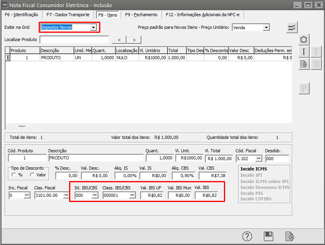Viewport: 325px width, 245px height.
Task: Click the delete item document icon
Action: pyautogui.click(x=303, y=64)
